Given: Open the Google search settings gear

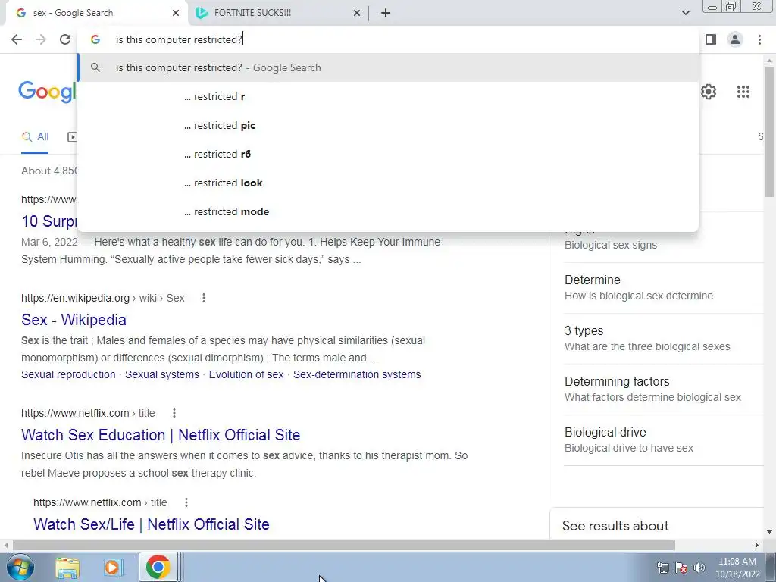Looking at the screenshot, I should [x=709, y=92].
